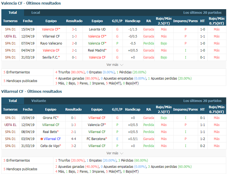Open the FC Barcelona team link
Image resolution: width=227 pixels, height=174 pixels.
tap(97, 139)
